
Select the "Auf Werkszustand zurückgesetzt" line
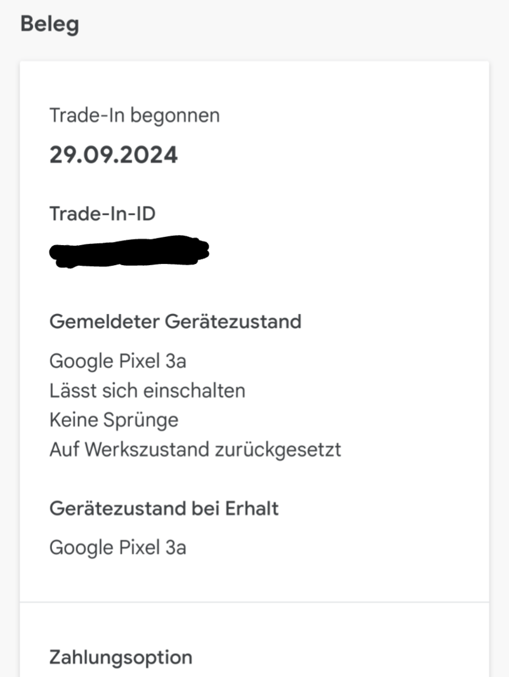[x=195, y=449]
